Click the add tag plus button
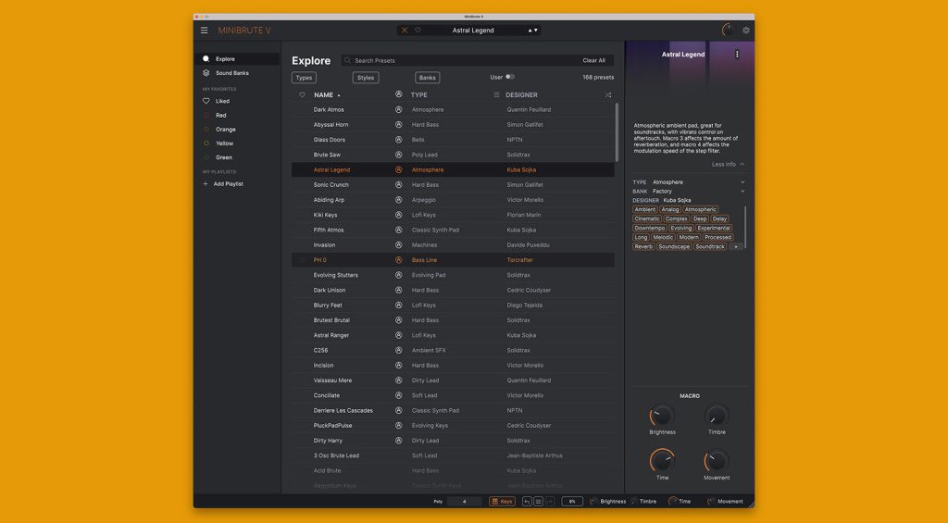This screenshot has width=948, height=523. [736, 246]
